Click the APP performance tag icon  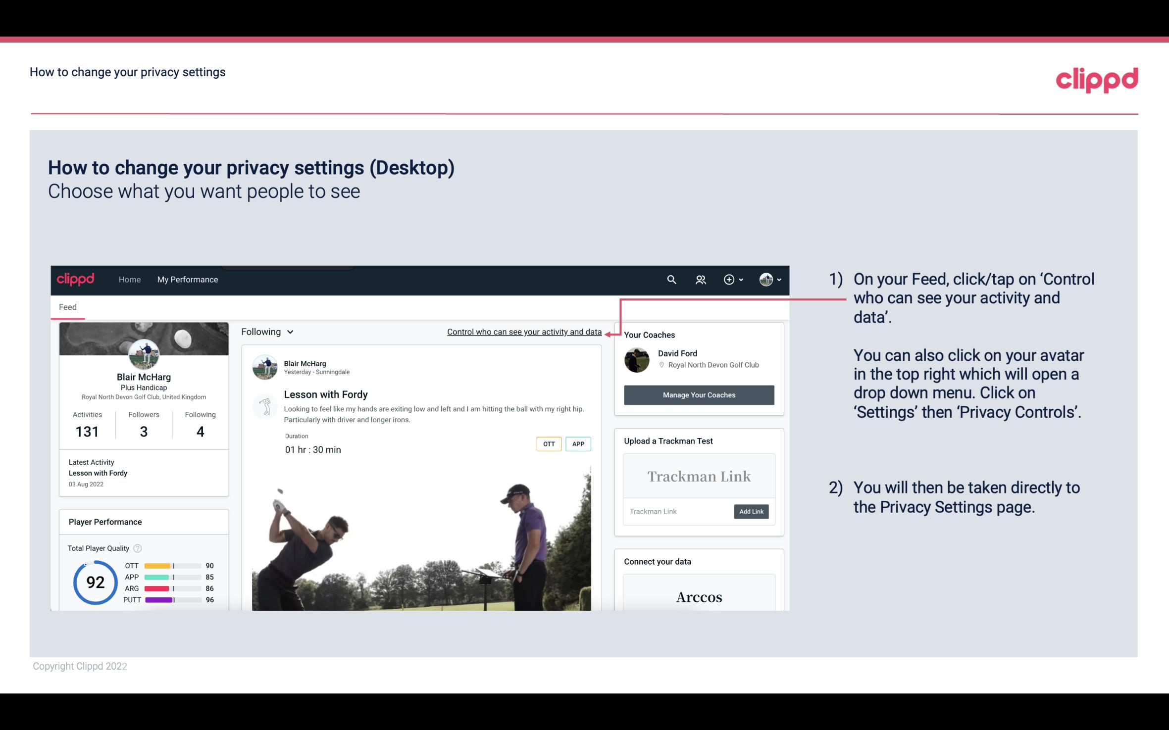[x=578, y=444]
